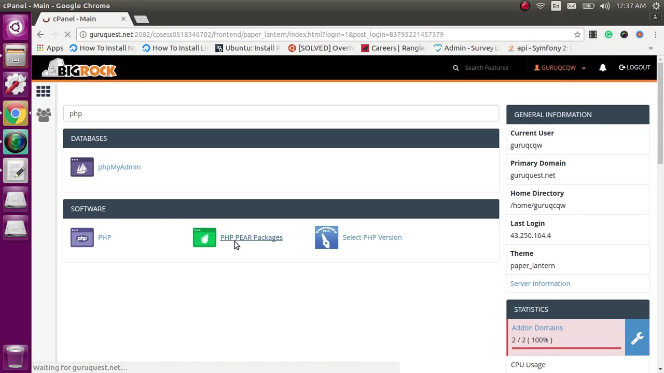Screen dimensions: 664x373
Task: Open 'How To Install Li' bookmark
Action: click(x=175, y=48)
